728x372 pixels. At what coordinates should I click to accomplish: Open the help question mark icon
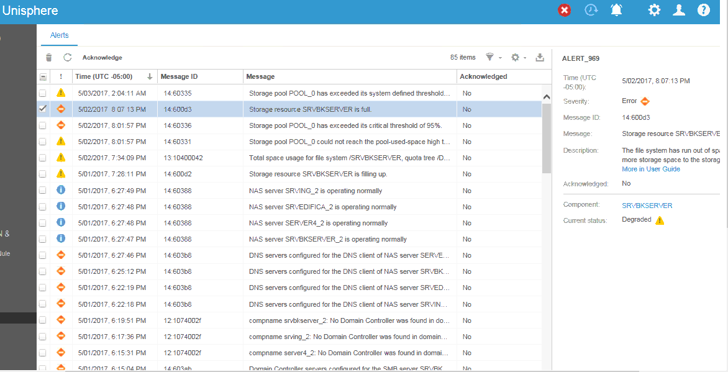click(x=703, y=10)
